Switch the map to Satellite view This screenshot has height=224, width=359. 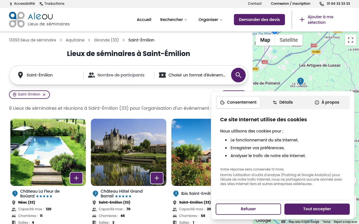pos(289,40)
